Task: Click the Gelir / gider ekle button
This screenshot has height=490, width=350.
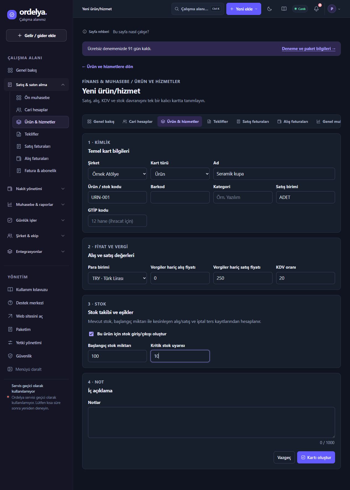Action: (36, 35)
